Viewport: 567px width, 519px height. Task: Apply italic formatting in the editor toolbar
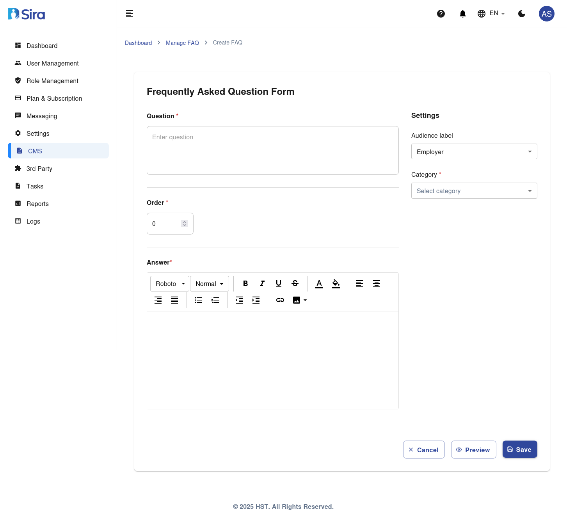click(x=262, y=284)
